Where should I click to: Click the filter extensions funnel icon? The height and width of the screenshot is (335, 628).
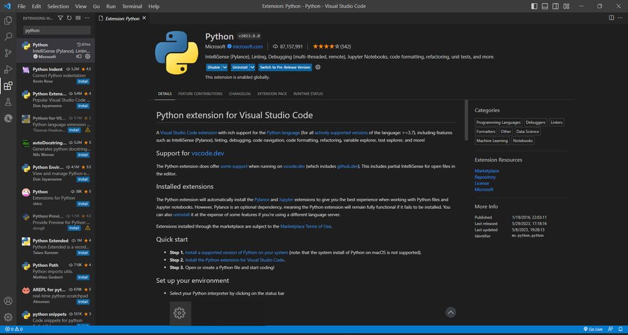coord(60,18)
